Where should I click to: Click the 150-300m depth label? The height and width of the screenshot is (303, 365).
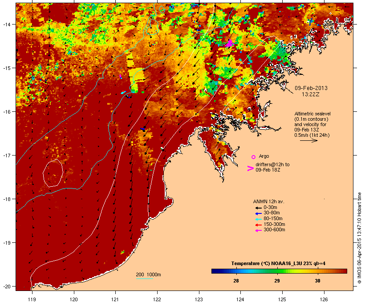[x=274, y=225]
